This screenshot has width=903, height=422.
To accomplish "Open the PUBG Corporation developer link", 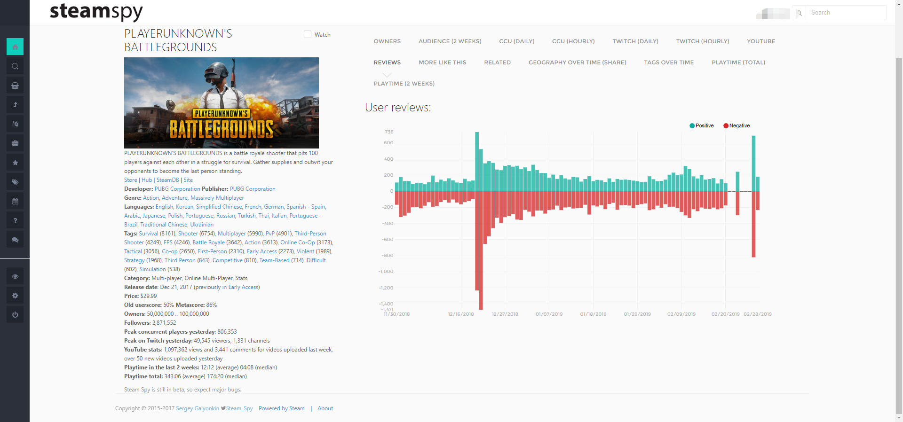I will 177,189.
